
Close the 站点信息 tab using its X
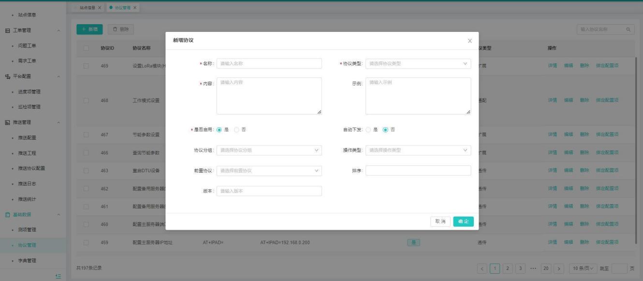pyautogui.click(x=100, y=8)
